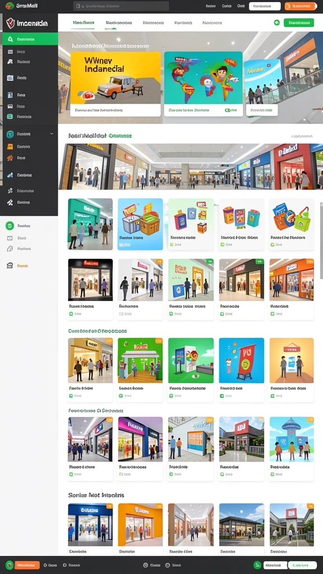The height and width of the screenshot is (574, 323).
Task: Click the white button in the bottom bar
Action: [x=275, y=565]
